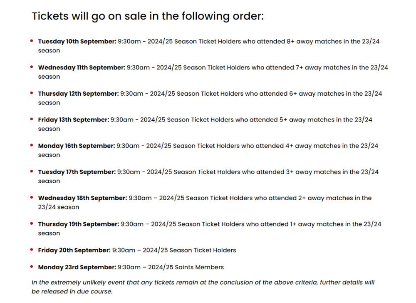416x303 pixels.
Task: Click the "Thursday 19th September" bold date
Action: [78, 224]
